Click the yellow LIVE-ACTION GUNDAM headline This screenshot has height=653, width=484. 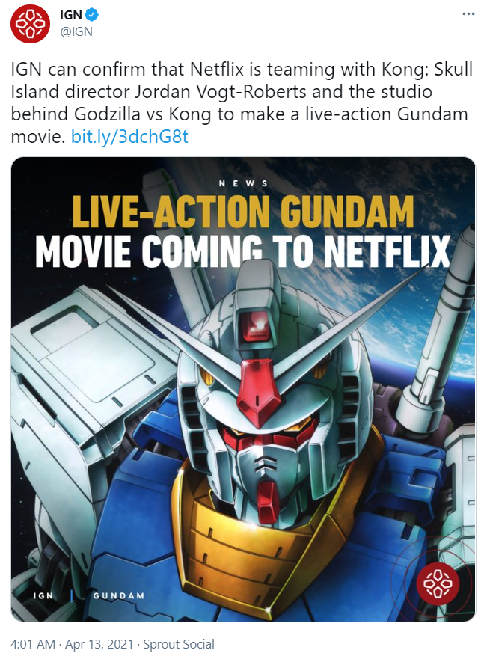(x=243, y=212)
